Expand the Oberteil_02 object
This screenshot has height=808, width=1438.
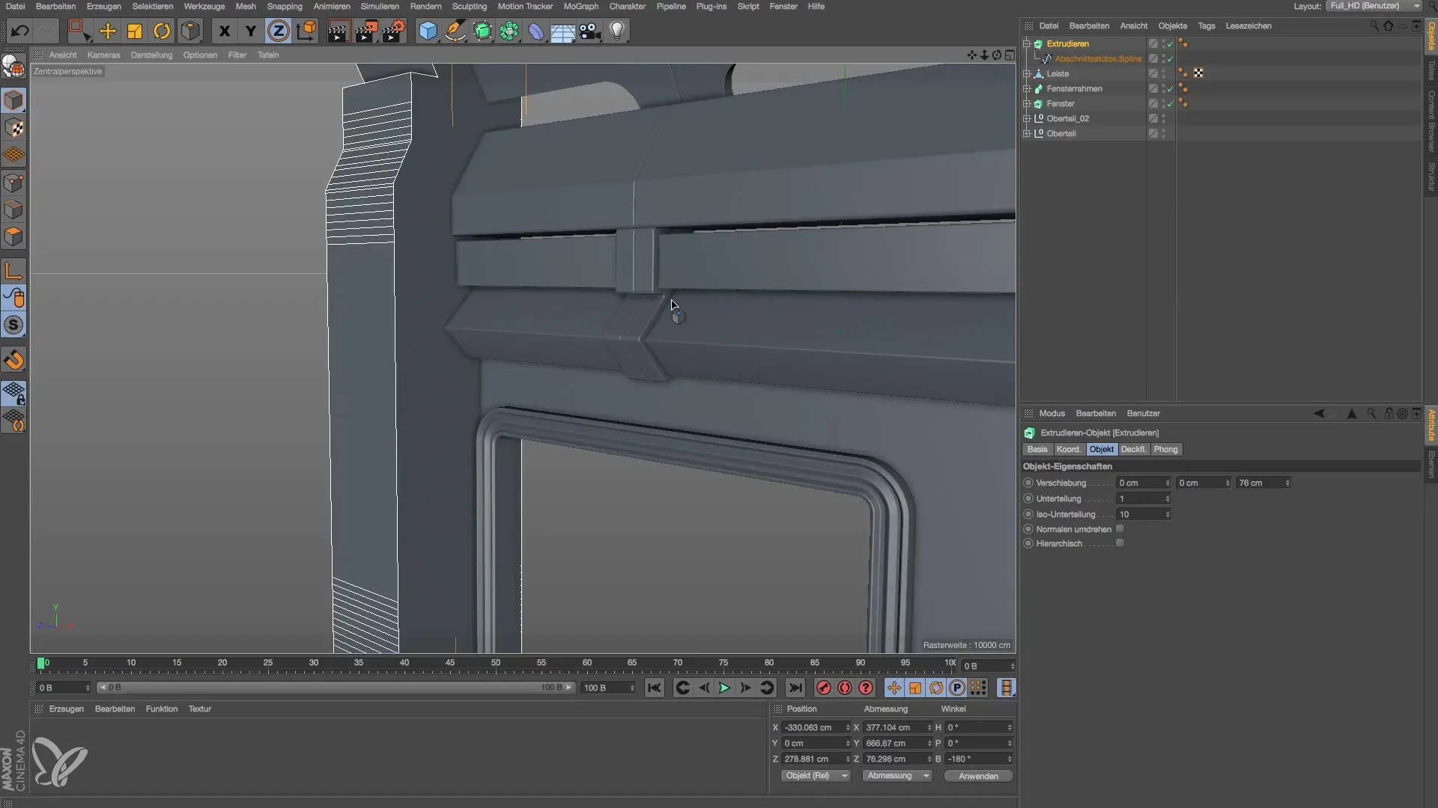pyautogui.click(x=1027, y=118)
